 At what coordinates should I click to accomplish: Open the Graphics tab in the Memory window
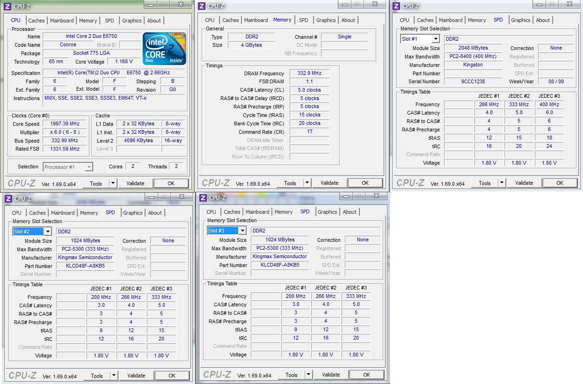326,20
